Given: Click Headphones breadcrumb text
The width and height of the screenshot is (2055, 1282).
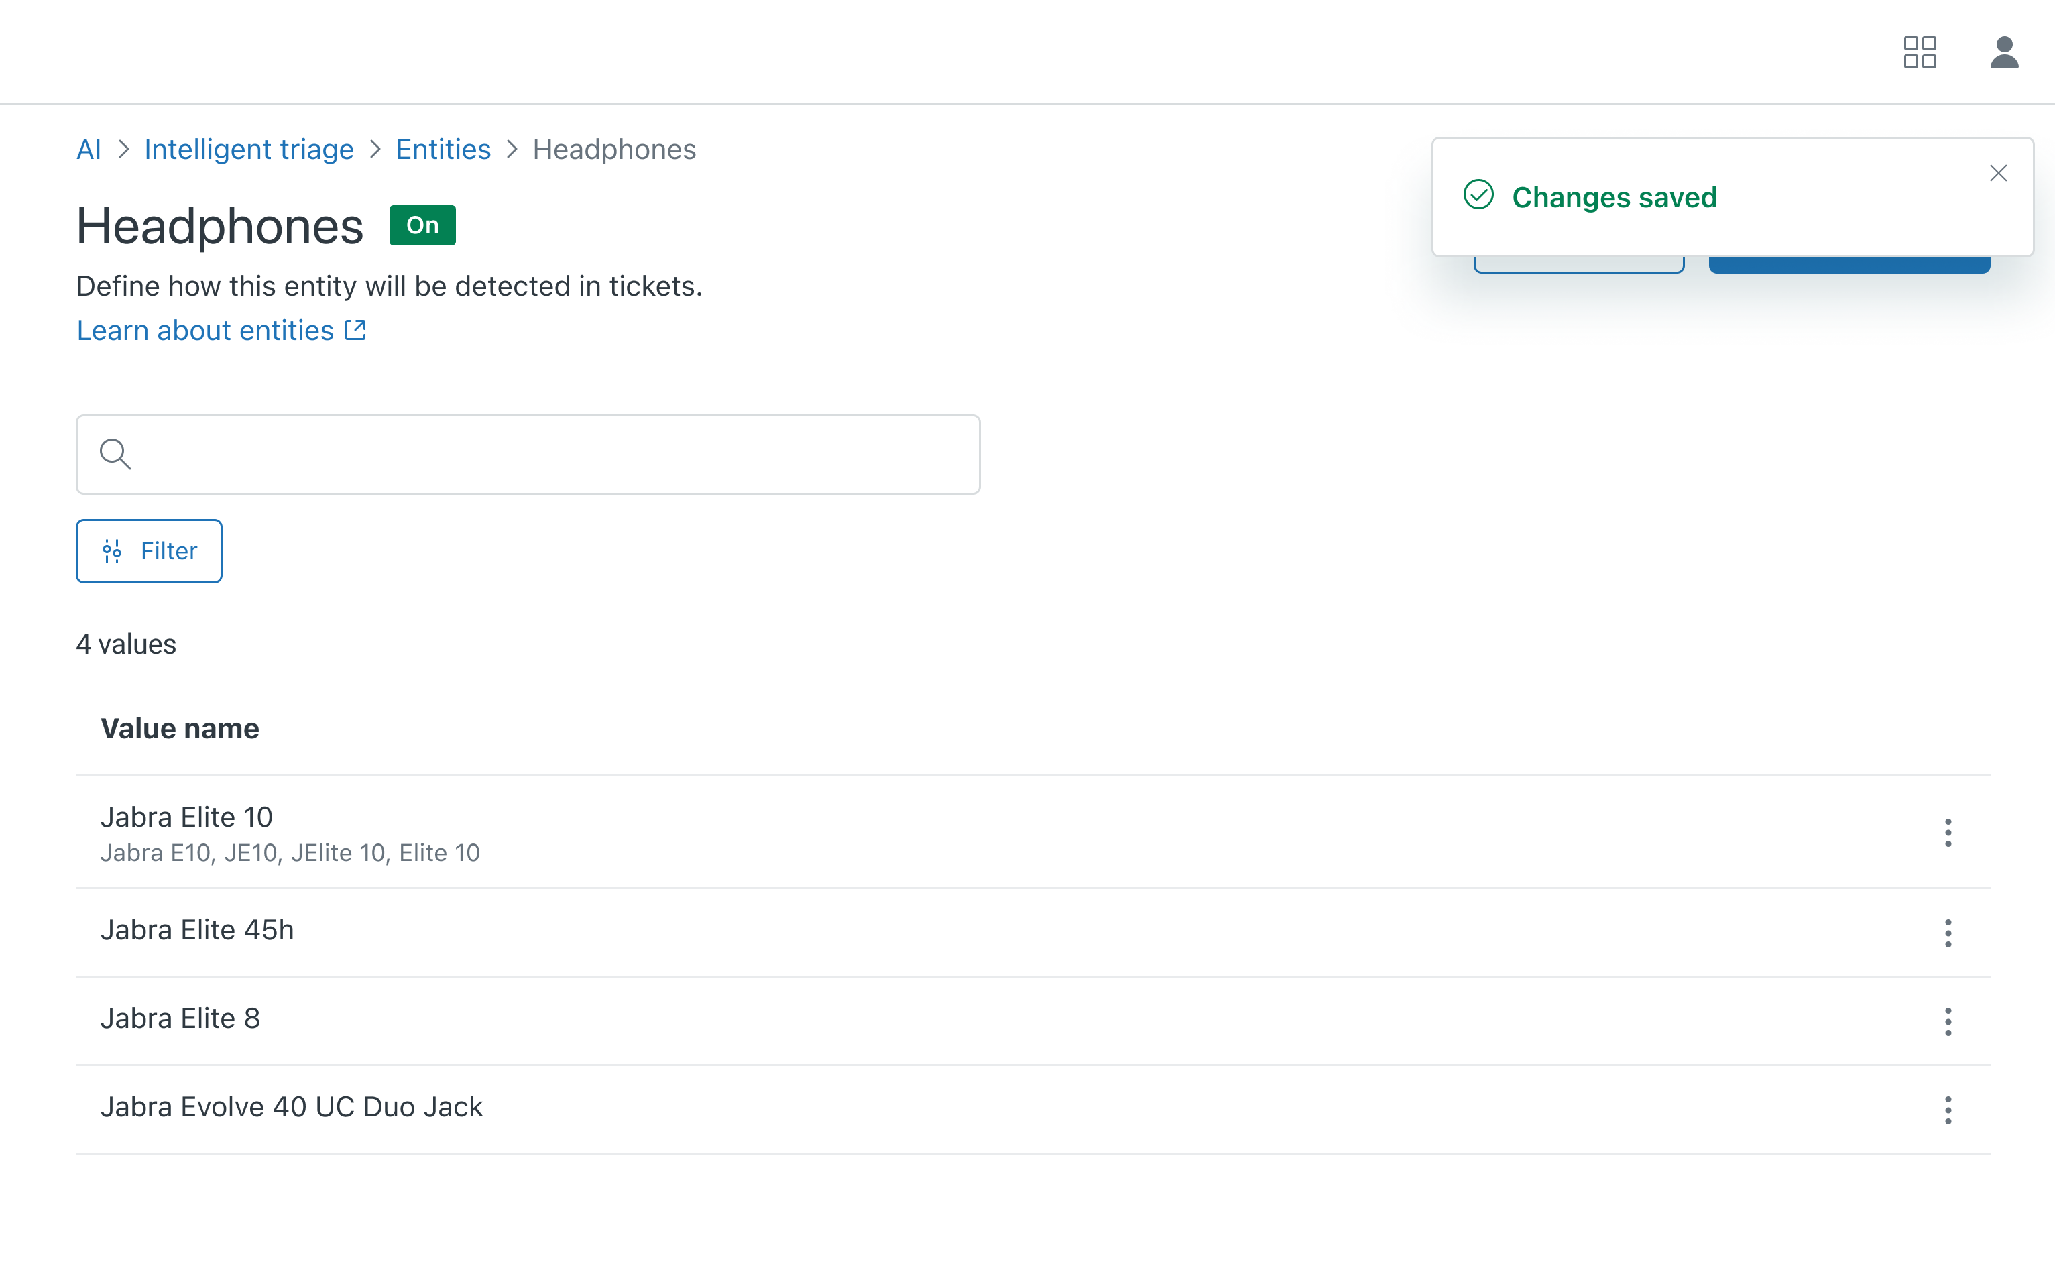Looking at the screenshot, I should tap(613, 150).
